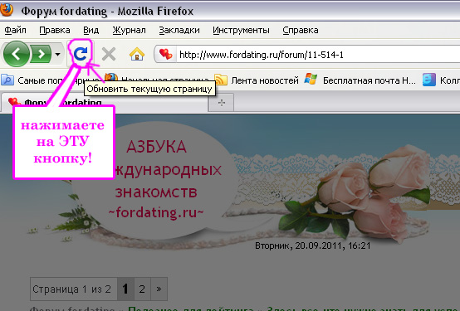Screen dimensions: 460x311
Task: Open the Файл menu
Action: [x=15, y=30]
